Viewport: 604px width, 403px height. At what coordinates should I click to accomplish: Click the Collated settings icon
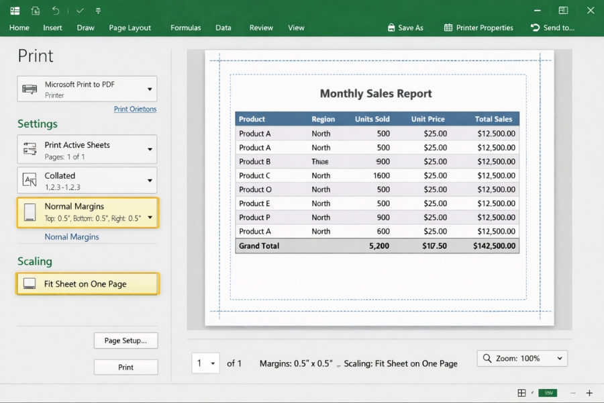tap(29, 179)
